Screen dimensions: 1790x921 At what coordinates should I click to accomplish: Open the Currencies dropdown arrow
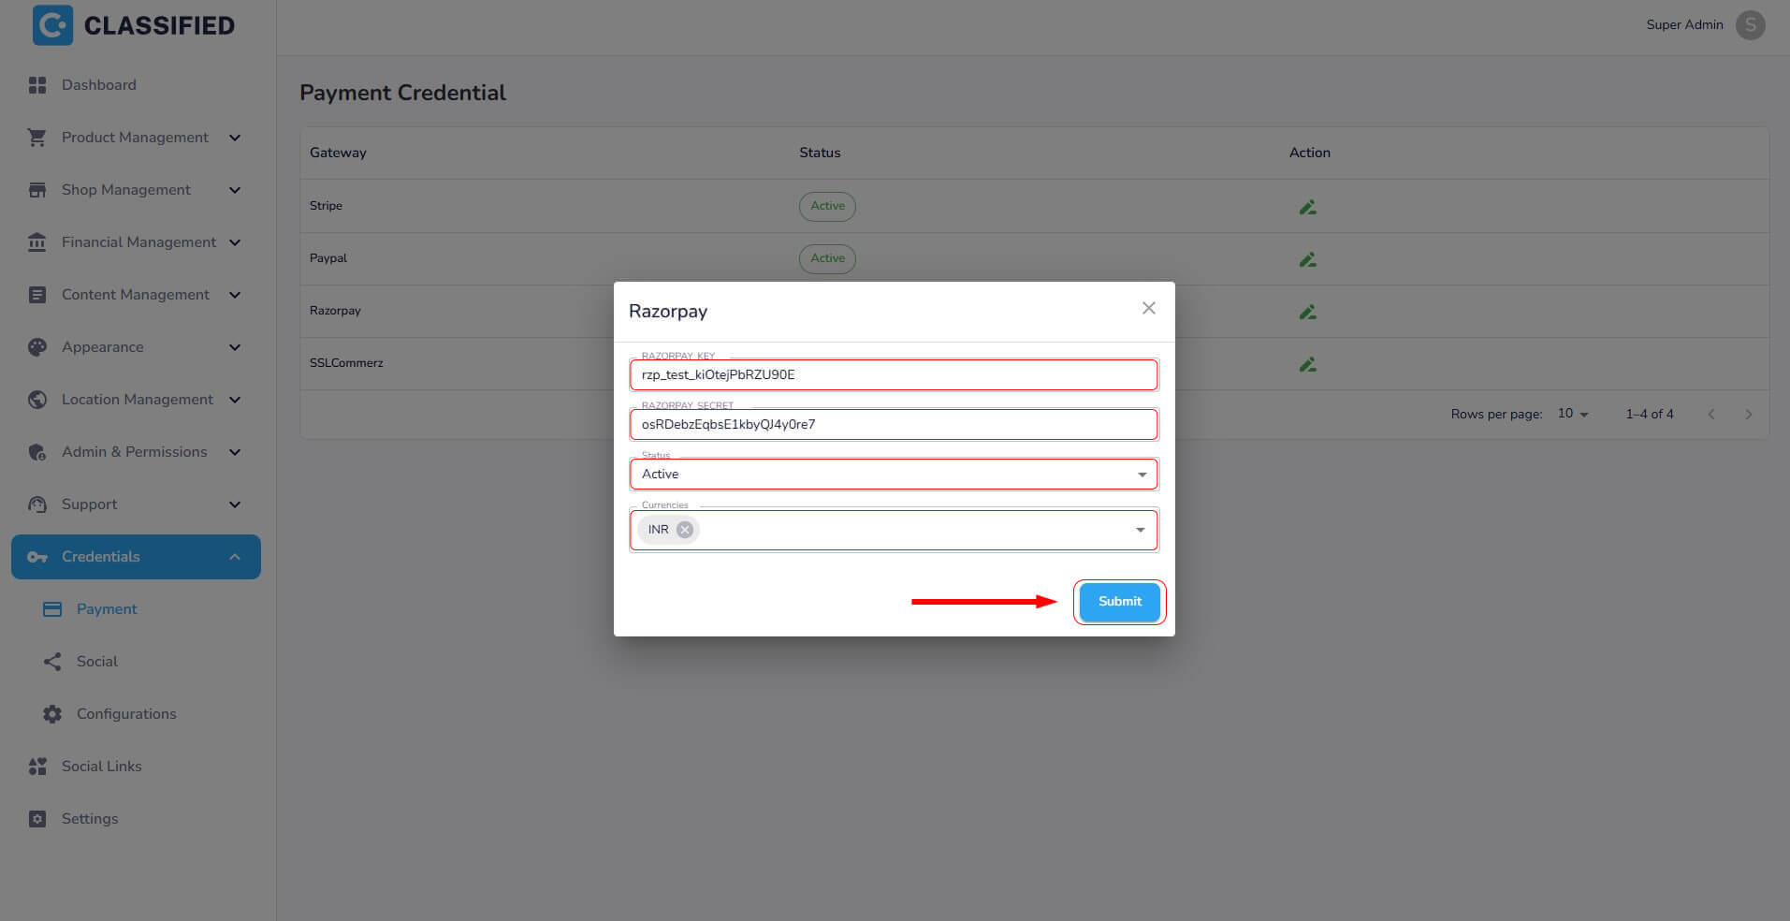[x=1140, y=530]
